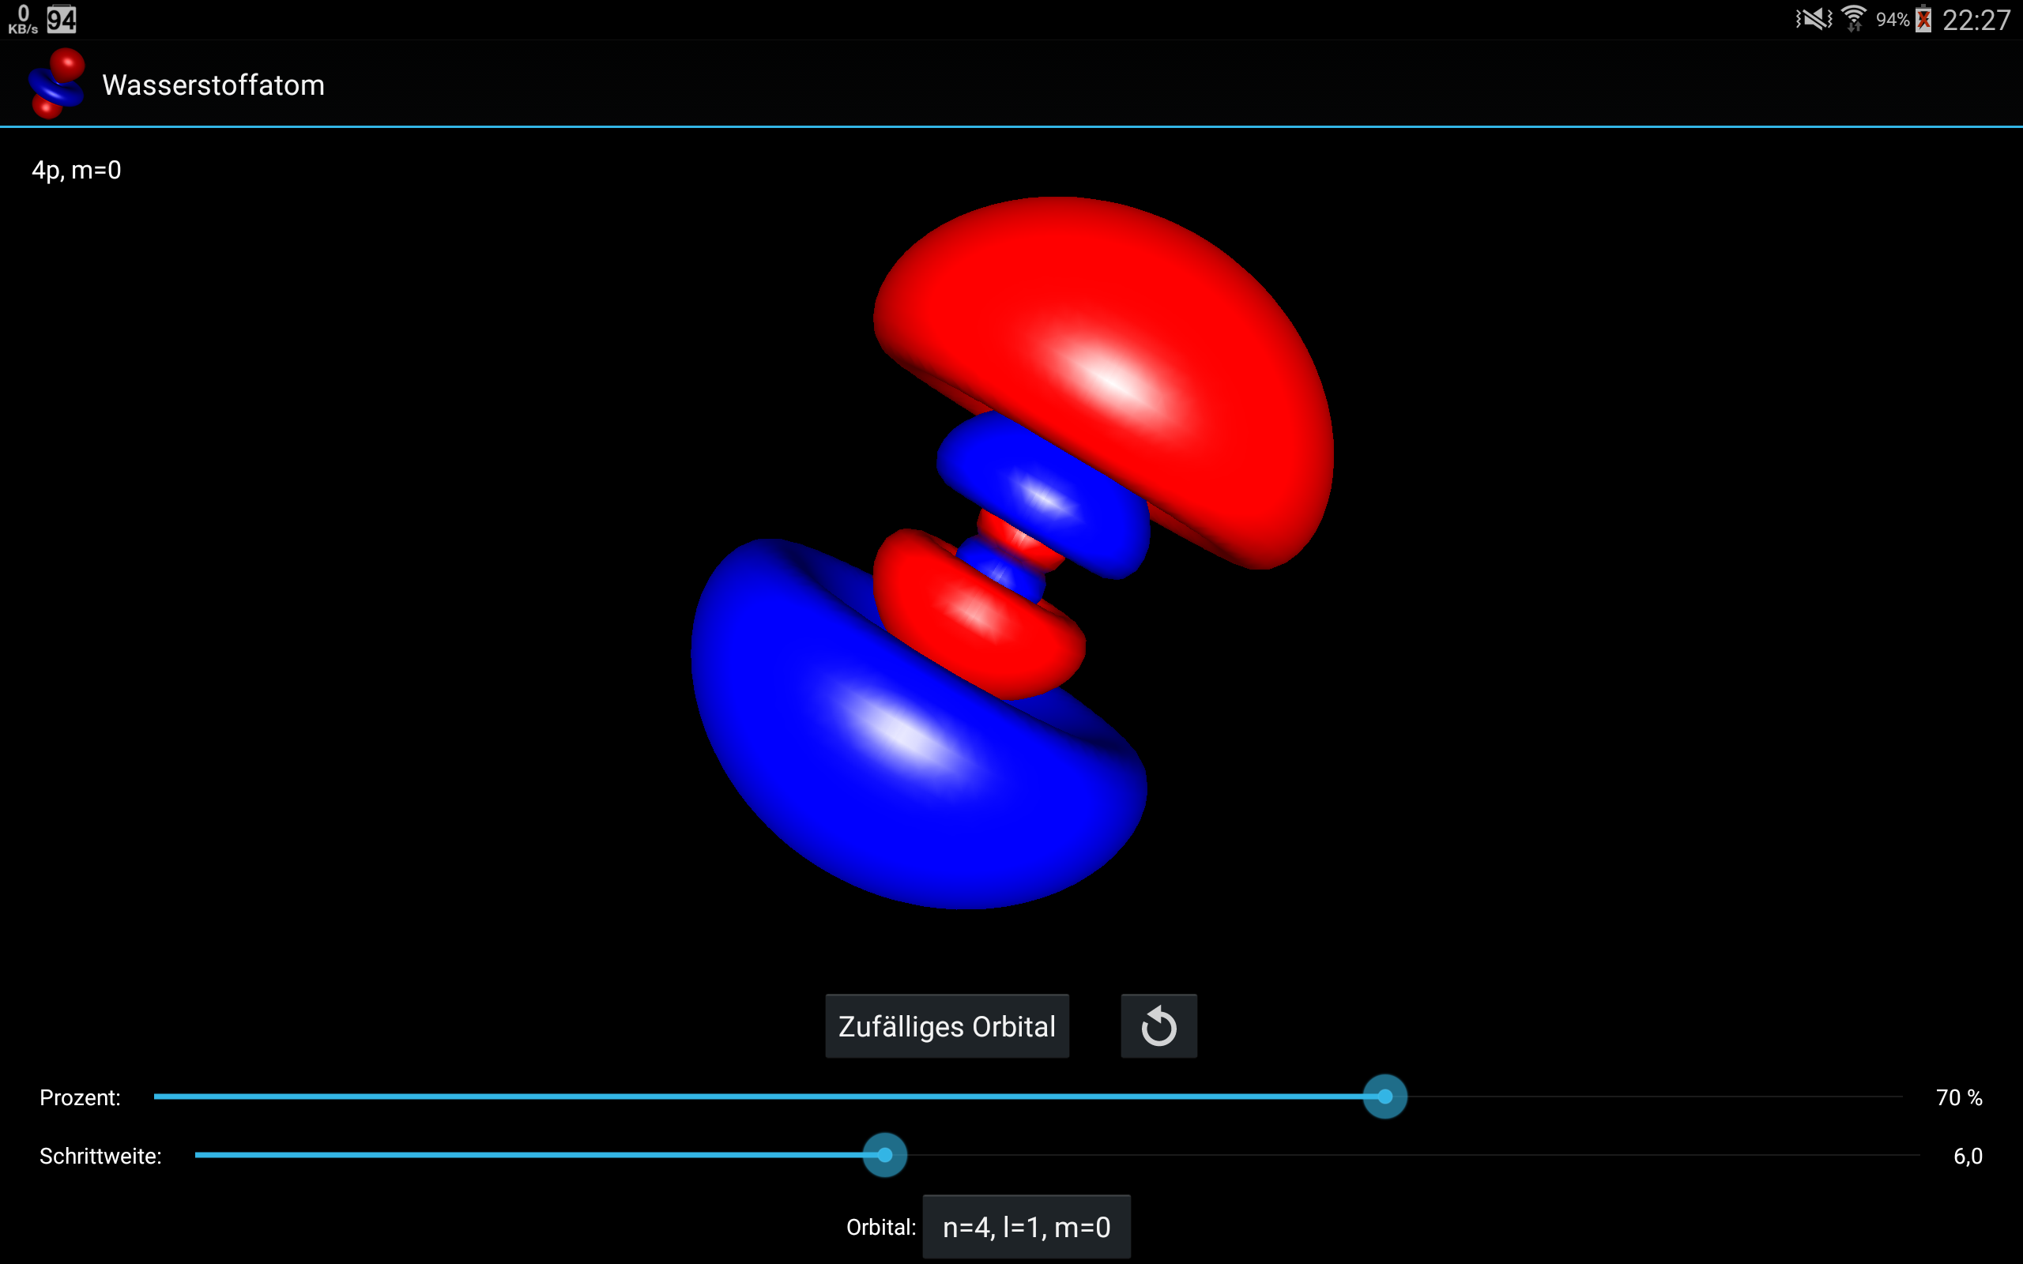2023x1264 pixels.
Task: Click the reset view rotation icon button
Action: pos(1158,1025)
